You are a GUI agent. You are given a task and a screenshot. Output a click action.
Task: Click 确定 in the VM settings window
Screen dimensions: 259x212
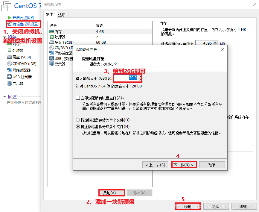(188, 207)
